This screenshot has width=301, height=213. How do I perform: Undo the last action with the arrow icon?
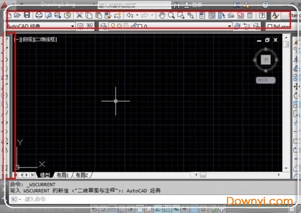[x=130, y=16]
